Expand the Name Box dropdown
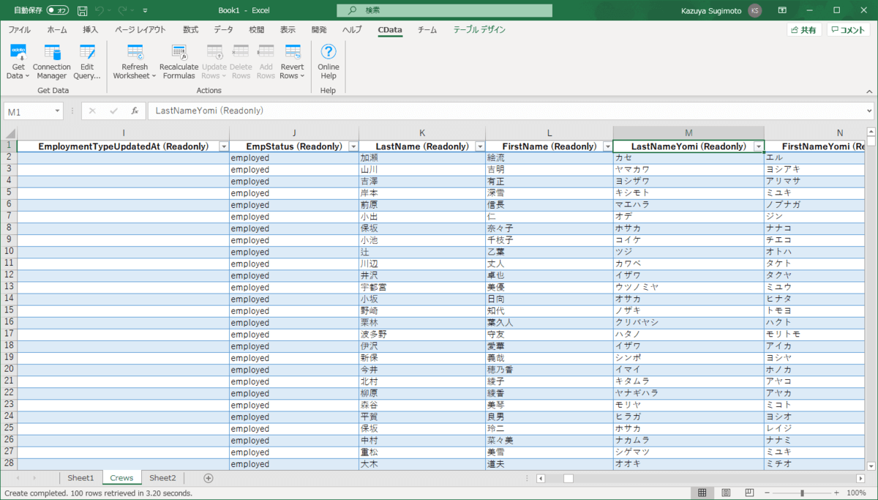Screen dimensions: 878x500 57,111
